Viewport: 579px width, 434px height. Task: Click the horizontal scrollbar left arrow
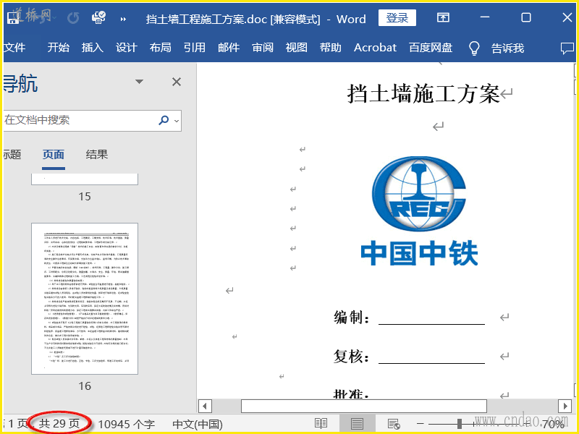(205, 407)
